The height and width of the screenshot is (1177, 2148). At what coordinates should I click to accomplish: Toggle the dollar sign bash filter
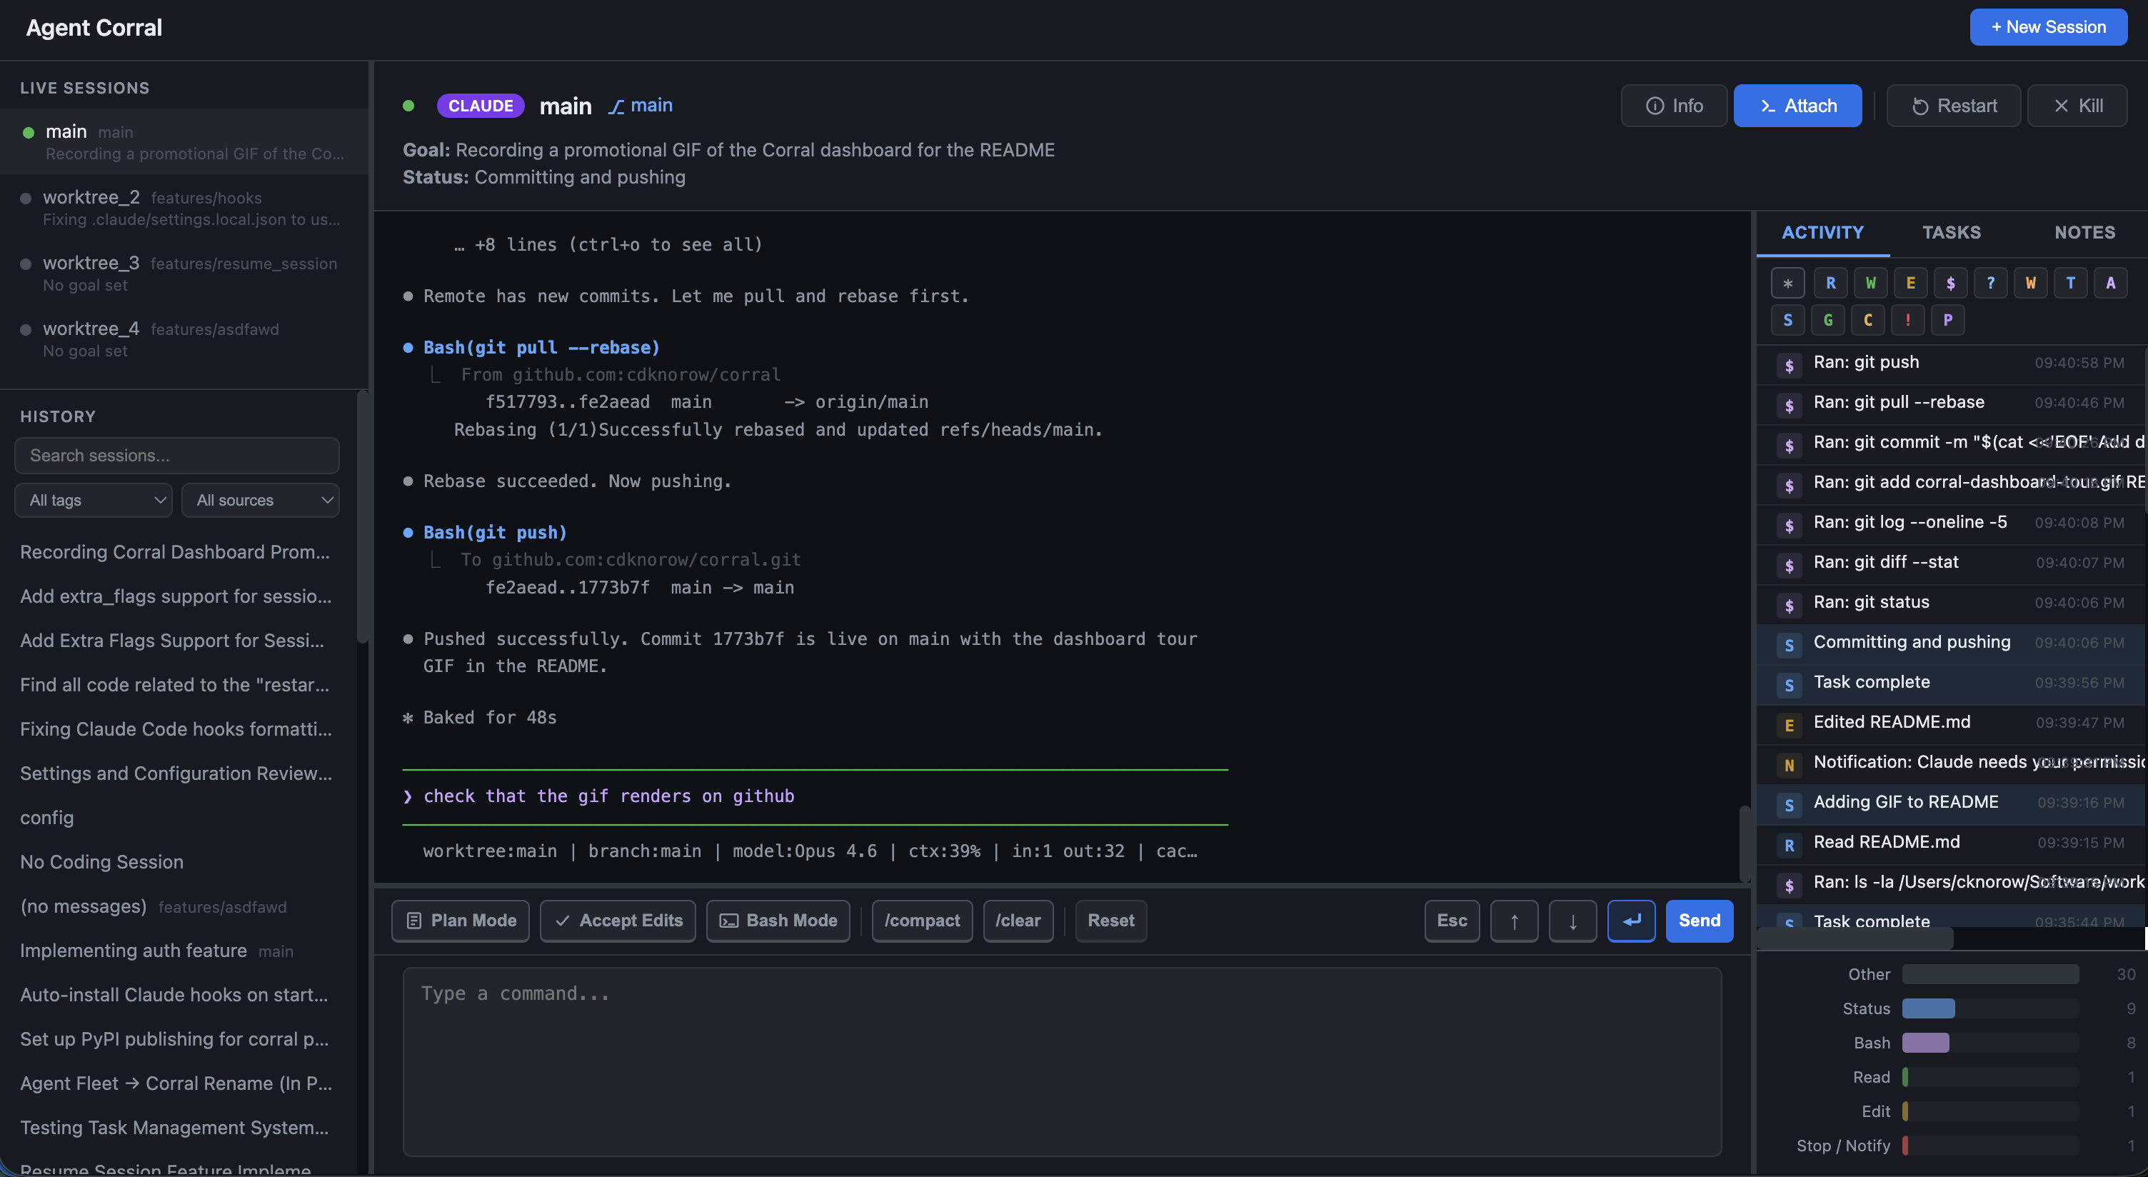pyautogui.click(x=1949, y=283)
